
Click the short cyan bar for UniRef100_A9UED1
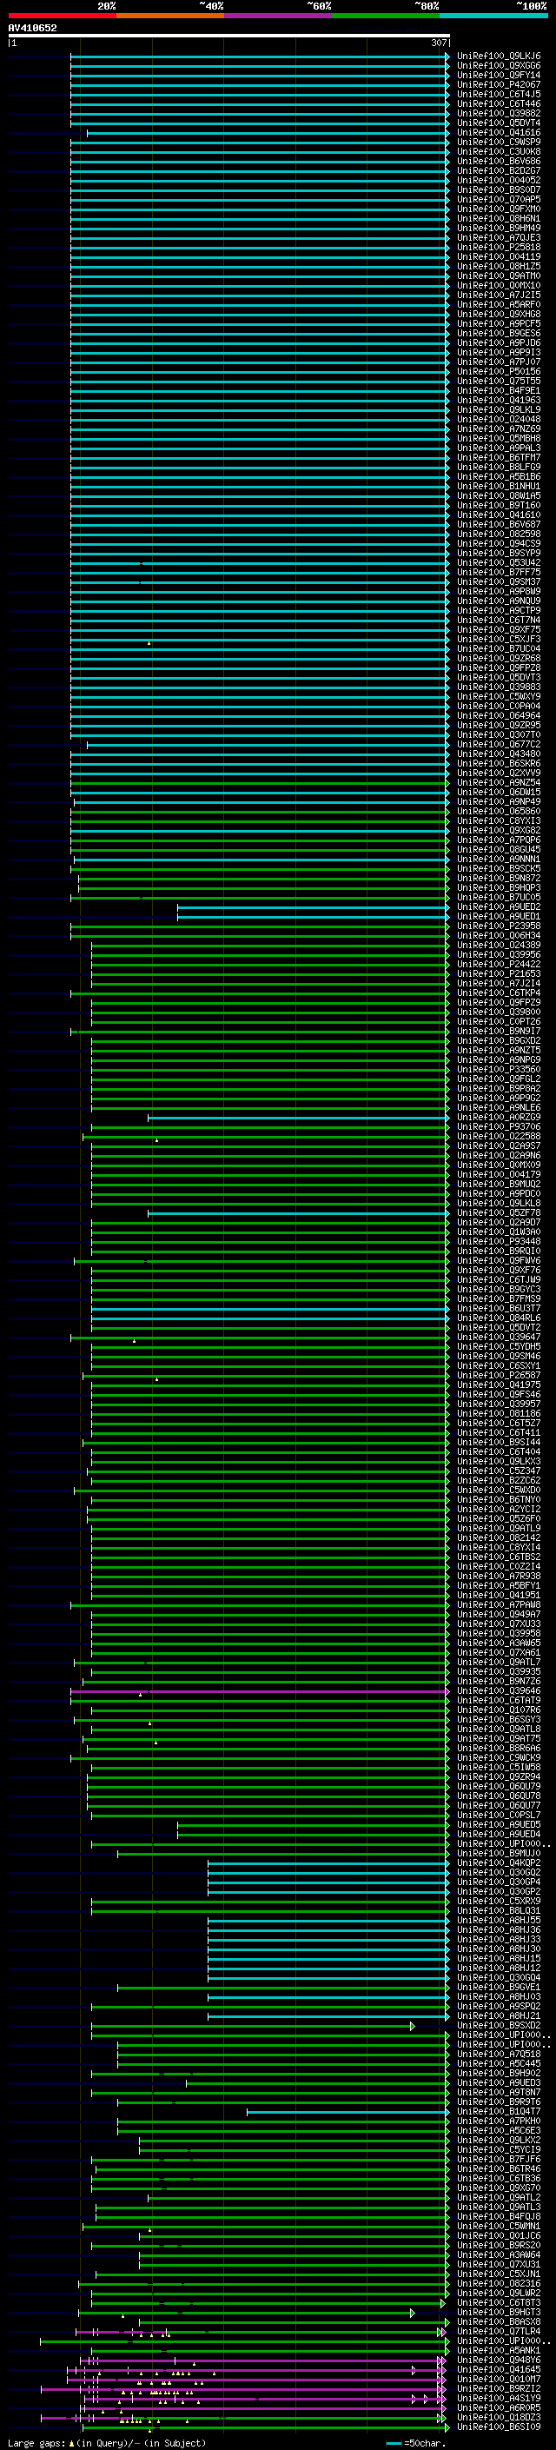coord(312,916)
